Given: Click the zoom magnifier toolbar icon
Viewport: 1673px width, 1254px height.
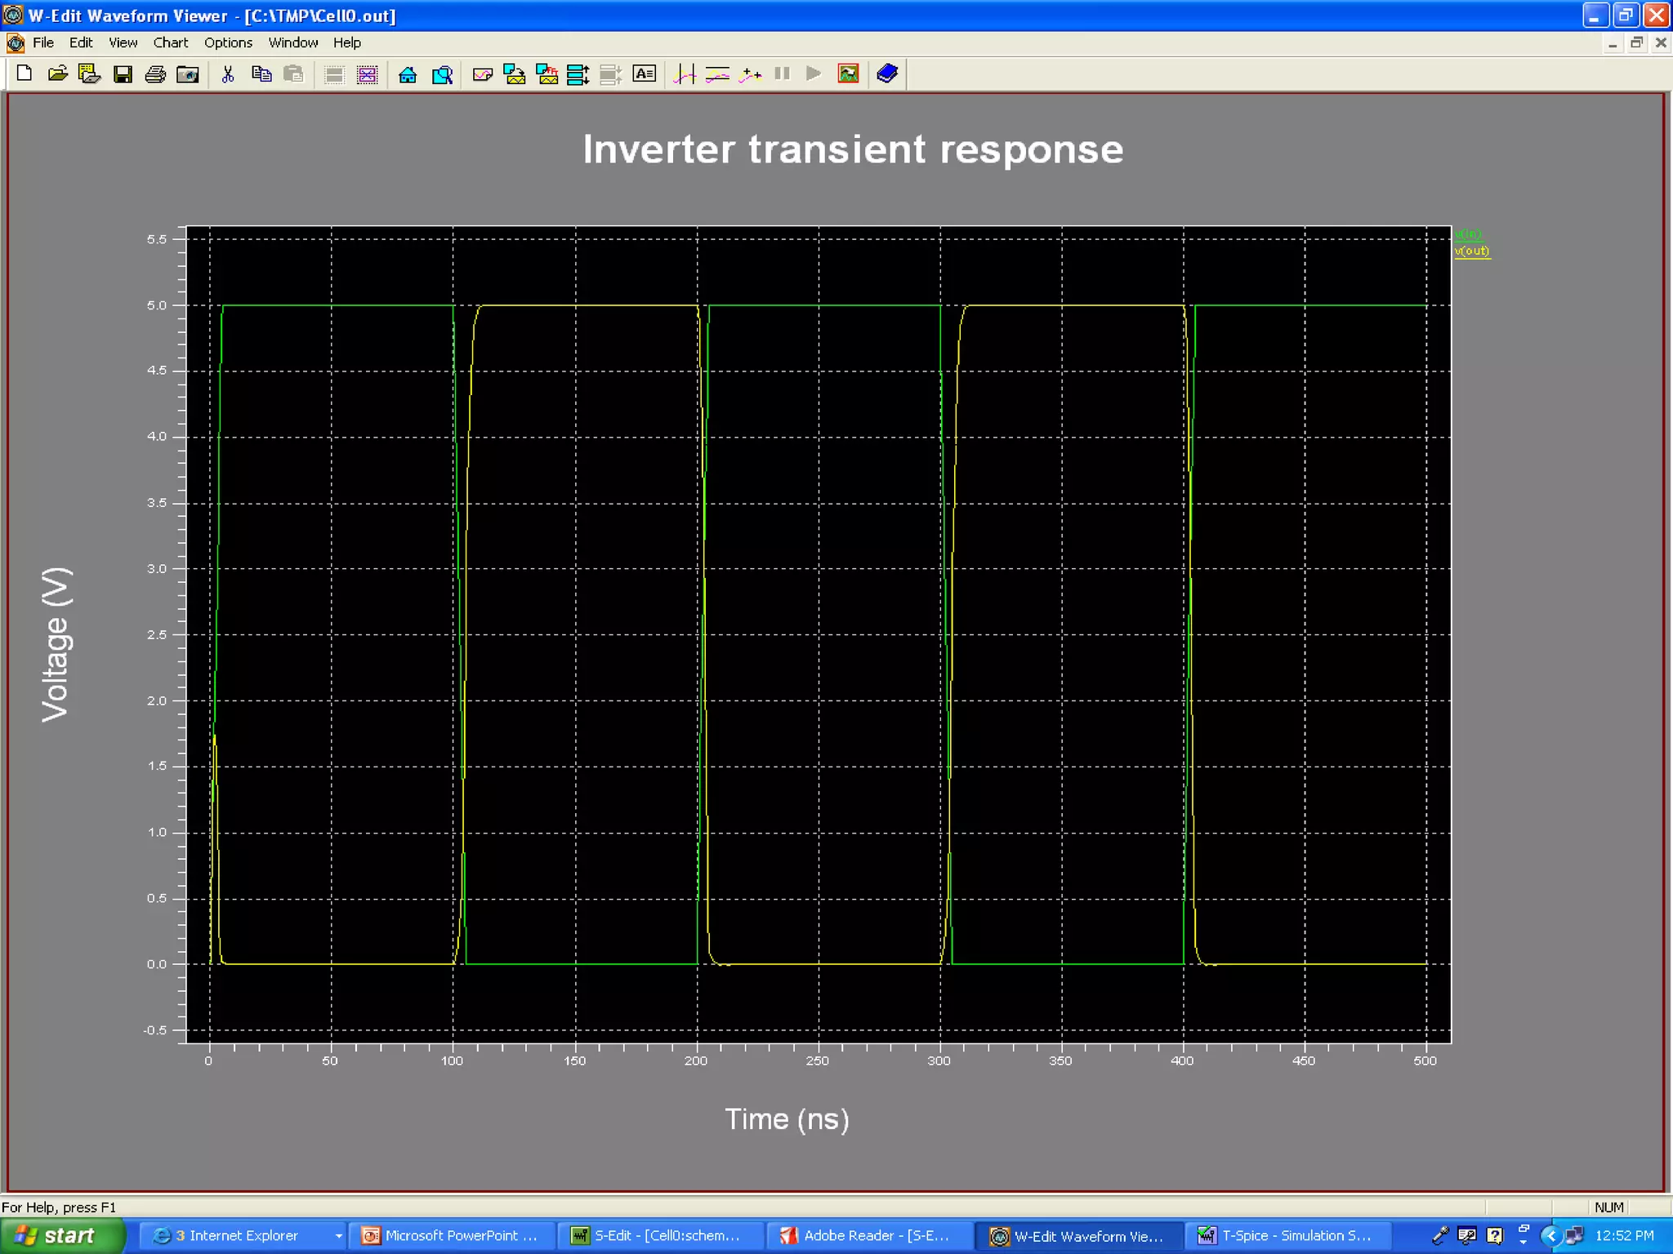Looking at the screenshot, I should [x=442, y=74].
